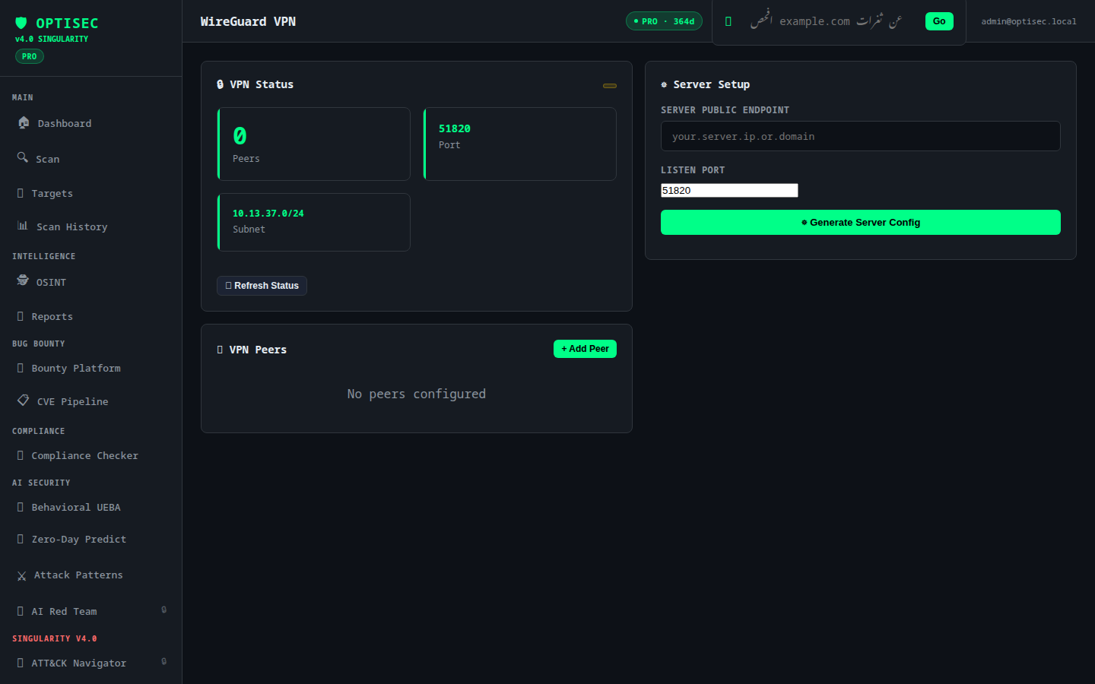
Task: Click the Zero-Day Predict sidebar icon
Action: coord(21,539)
